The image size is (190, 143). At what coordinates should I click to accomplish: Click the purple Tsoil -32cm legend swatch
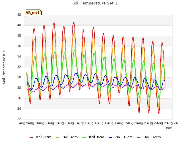pyautogui.click(x=139, y=138)
